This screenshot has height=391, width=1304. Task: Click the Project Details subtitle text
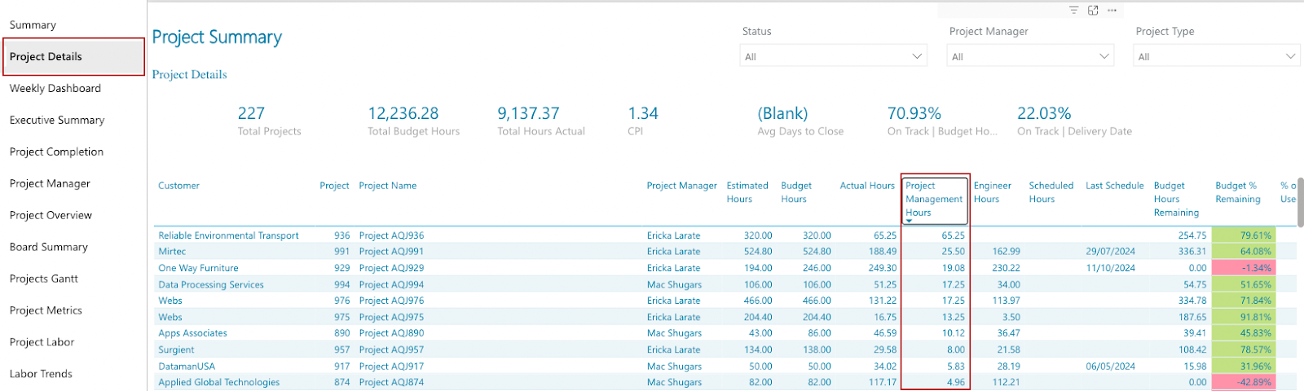tap(189, 74)
